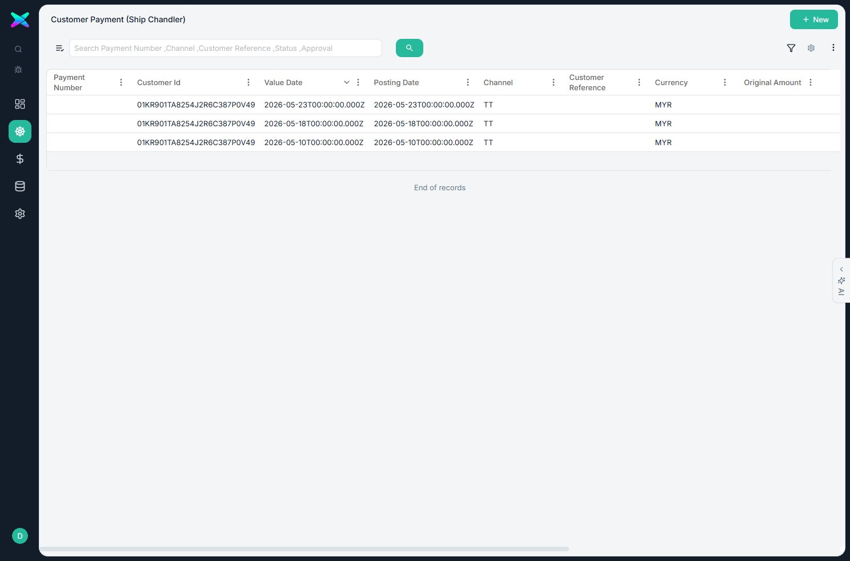Open Channel column menu
This screenshot has height=561, width=850.
(554, 82)
